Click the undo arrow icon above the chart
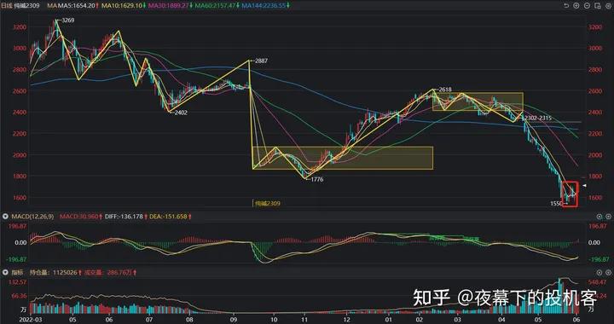Viewport: 614px width, 324px height. pos(566,5)
